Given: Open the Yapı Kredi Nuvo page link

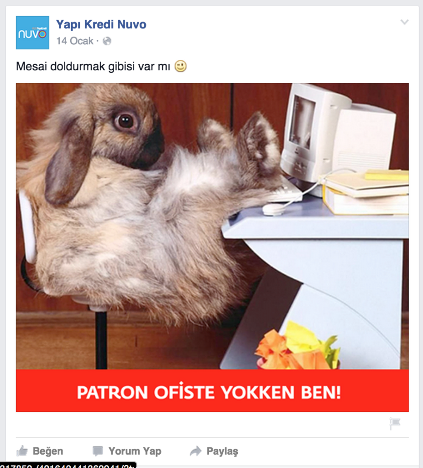Looking at the screenshot, I should (x=101, y=25).
